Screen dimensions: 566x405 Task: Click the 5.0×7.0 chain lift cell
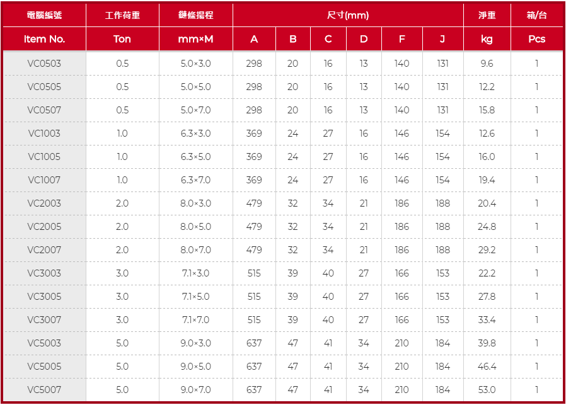click(195, 110)
